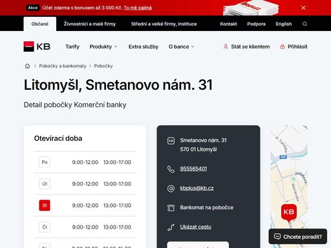The height and width of the screenshot is (248, 331).
Task: Open Pobočky a bankomaty breadcrumb
Action: (63, 66)
